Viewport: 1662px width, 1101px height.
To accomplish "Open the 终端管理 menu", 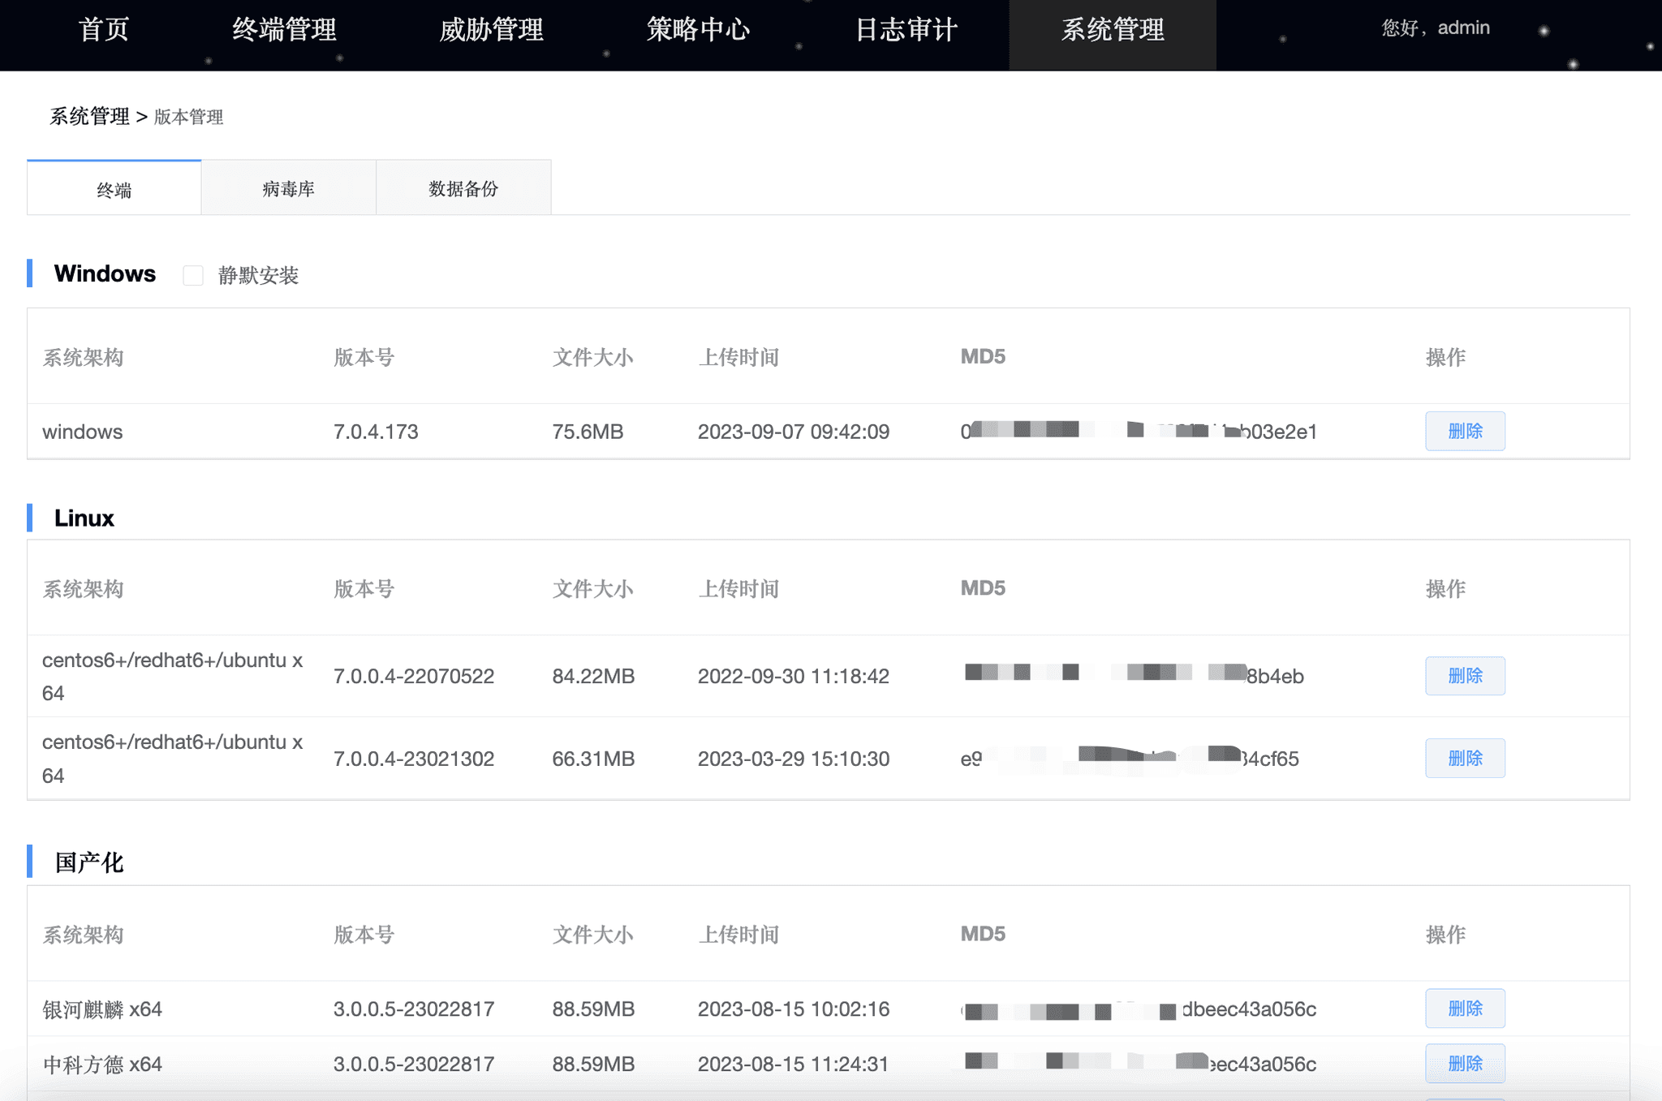I will coord(284,30).
